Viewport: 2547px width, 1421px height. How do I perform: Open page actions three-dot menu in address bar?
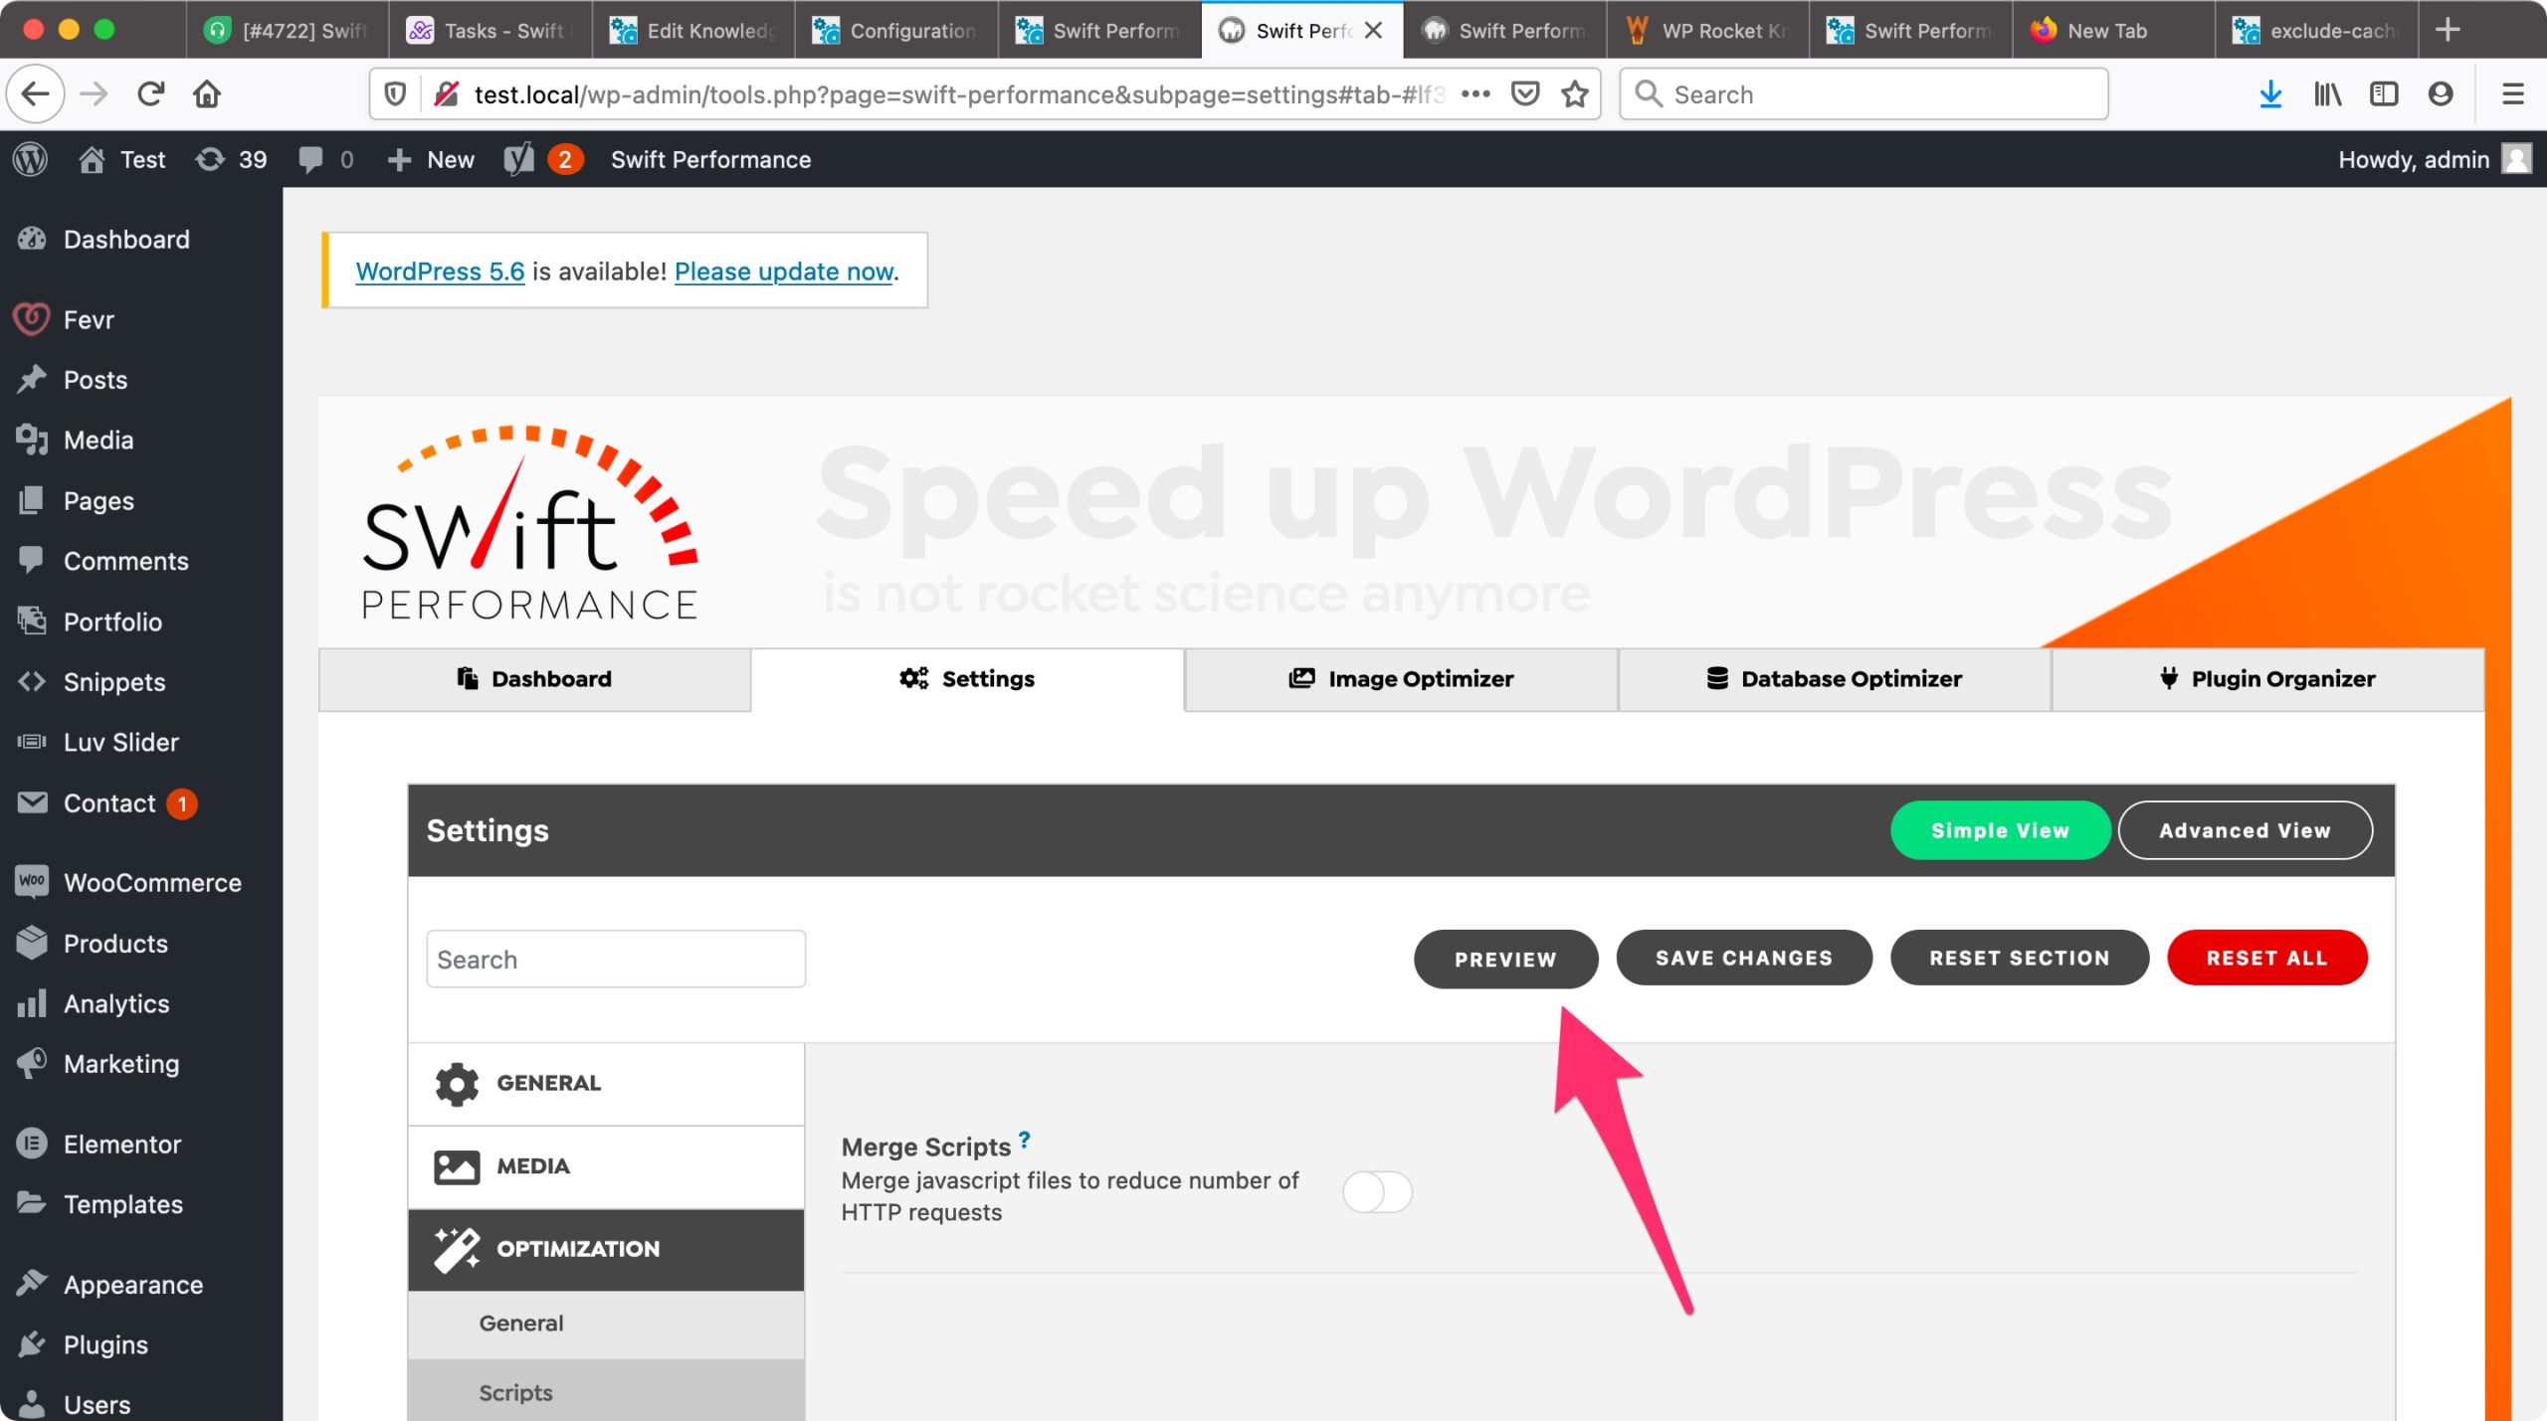pos(1475,94)
